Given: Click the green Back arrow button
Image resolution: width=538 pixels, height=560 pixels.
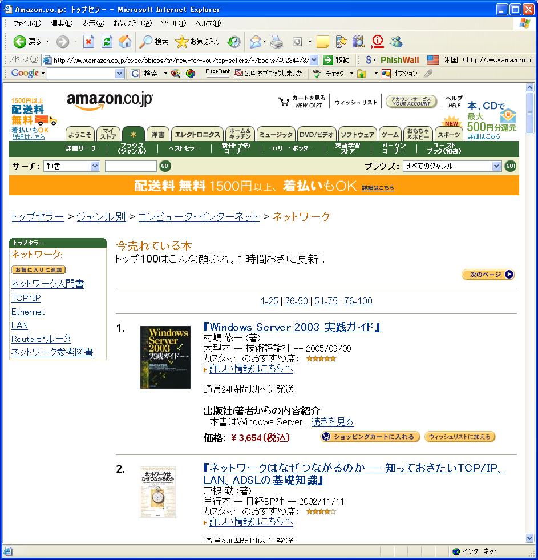Looking at the screenshot, I should click(x=19, y=42).
